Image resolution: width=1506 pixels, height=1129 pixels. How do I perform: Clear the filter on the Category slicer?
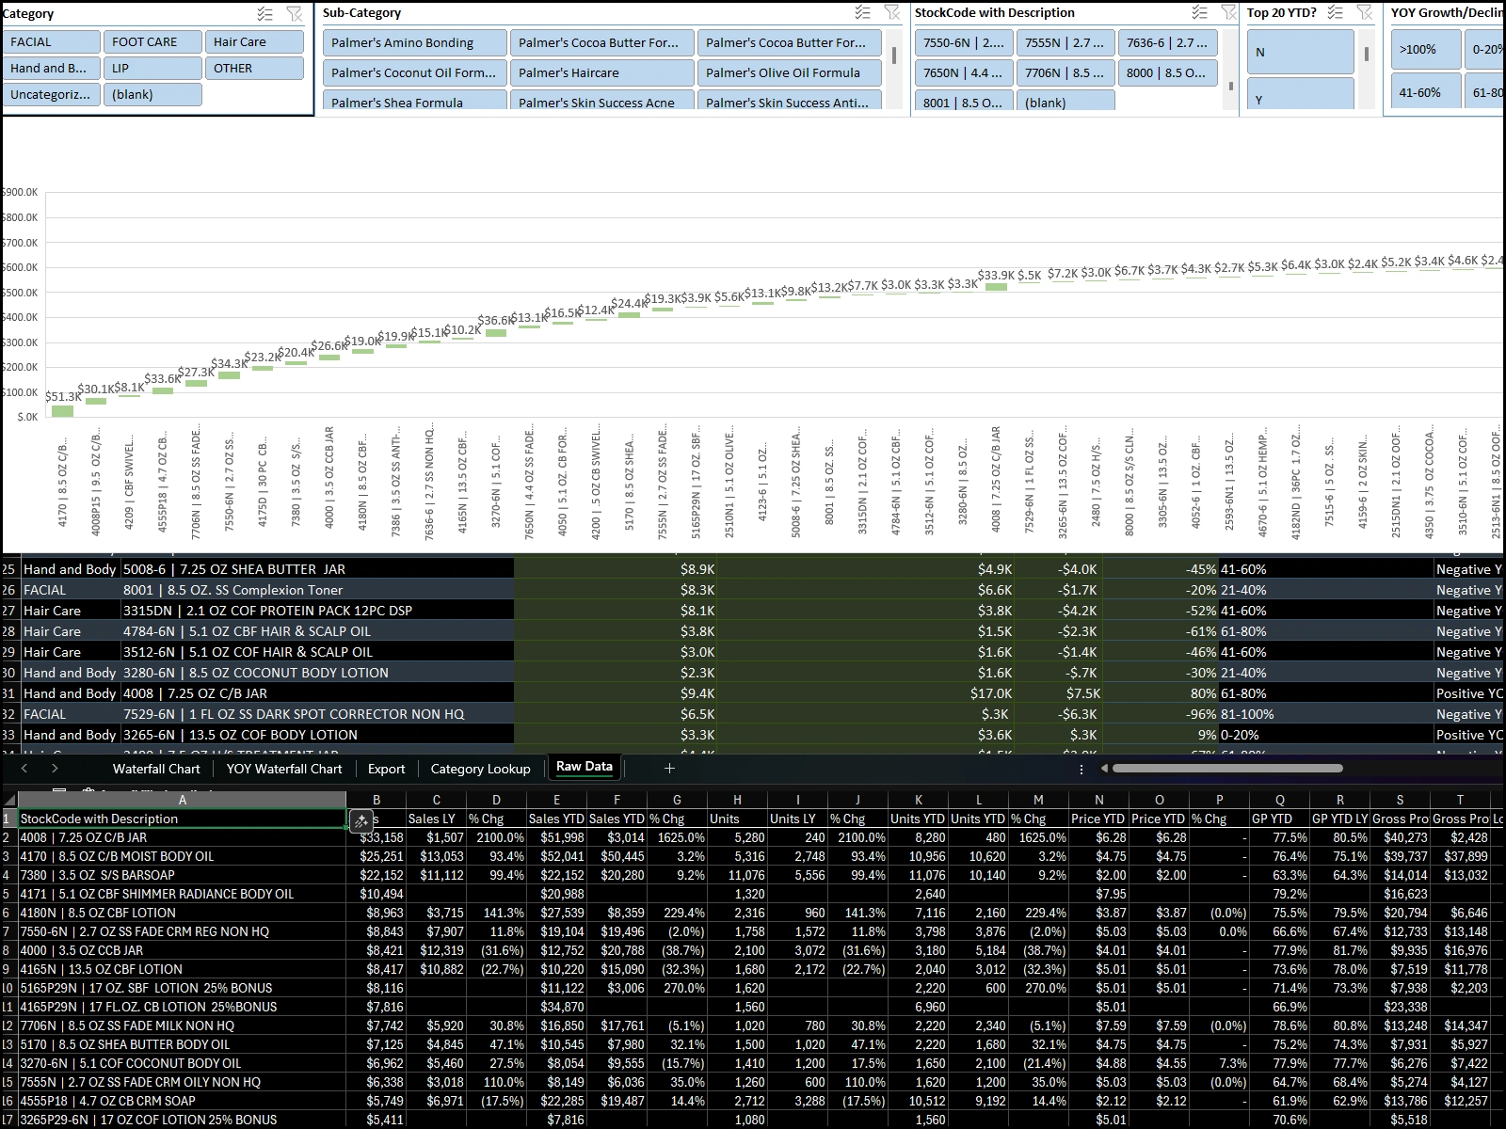tap(295, 14)
